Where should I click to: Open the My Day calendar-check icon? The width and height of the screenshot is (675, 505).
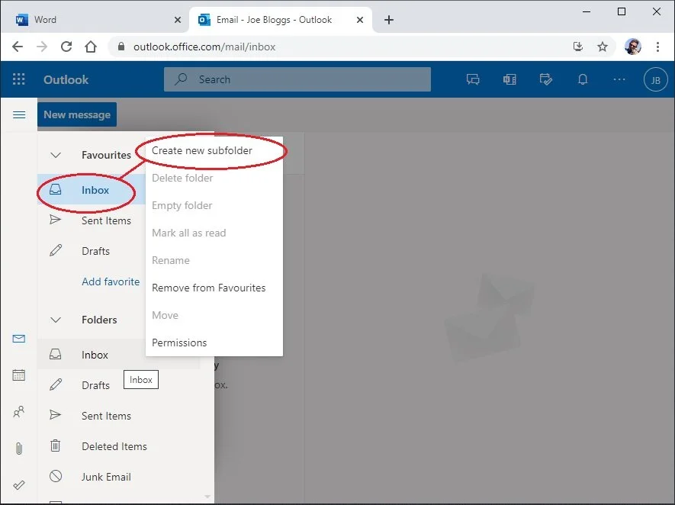coord(545,79)
